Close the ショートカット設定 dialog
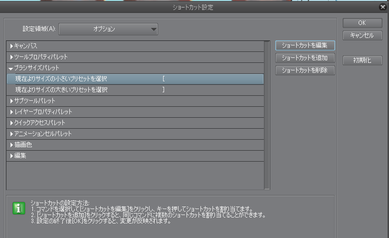Image resolution: width=389 pixels, height=238 pixels. [383, 7]
